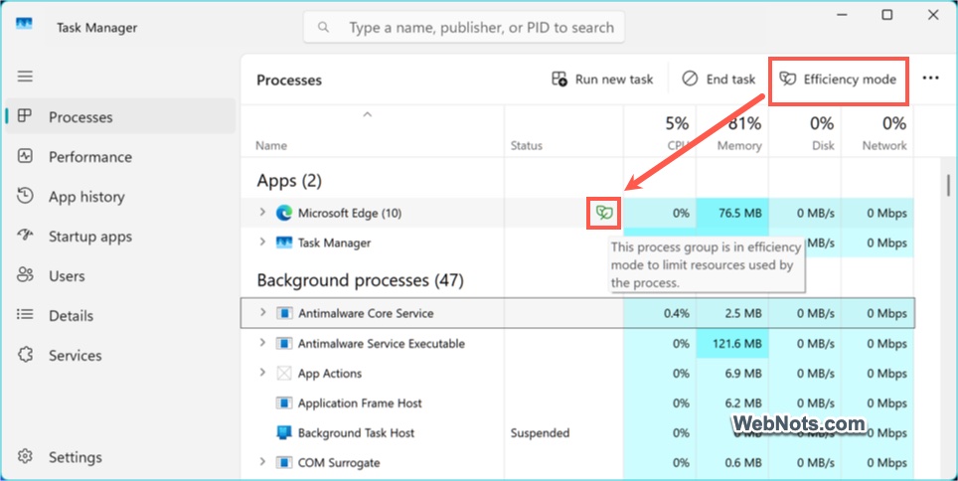Open Settings at the bottom of sidebar
The image size is (958, 481).
tap(119, 456)
